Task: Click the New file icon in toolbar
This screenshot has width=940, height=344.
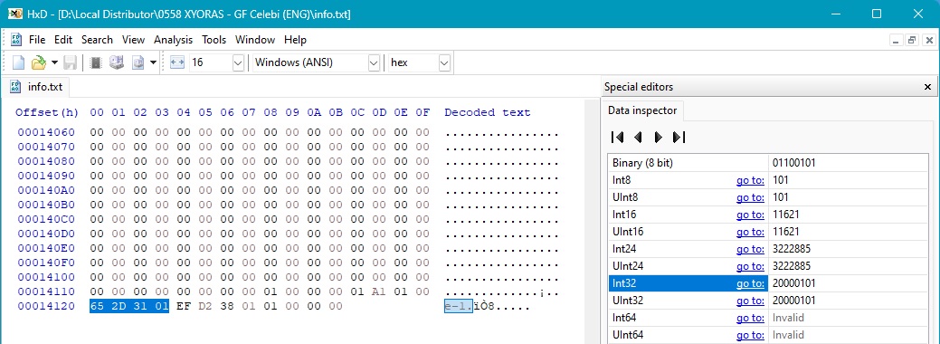Action: pos(19,62)
